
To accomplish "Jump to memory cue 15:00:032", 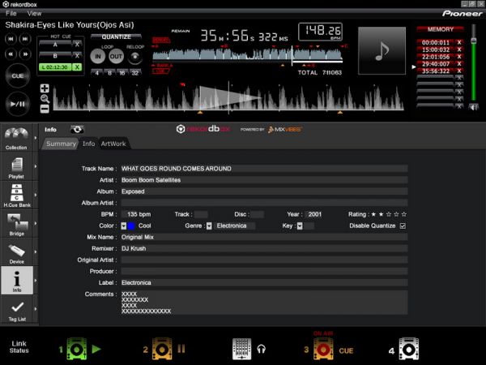I will tap(436, 49).
